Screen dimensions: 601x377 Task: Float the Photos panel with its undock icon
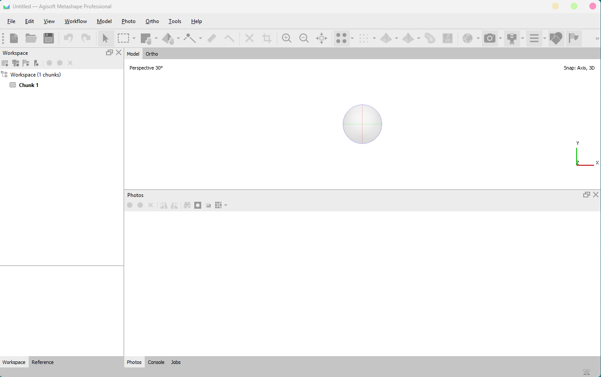tap(587, 195)
